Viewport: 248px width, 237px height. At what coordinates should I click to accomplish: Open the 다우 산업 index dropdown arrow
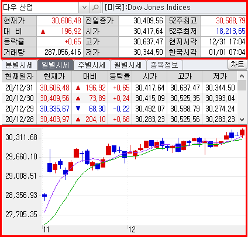(x=84, y=8)
